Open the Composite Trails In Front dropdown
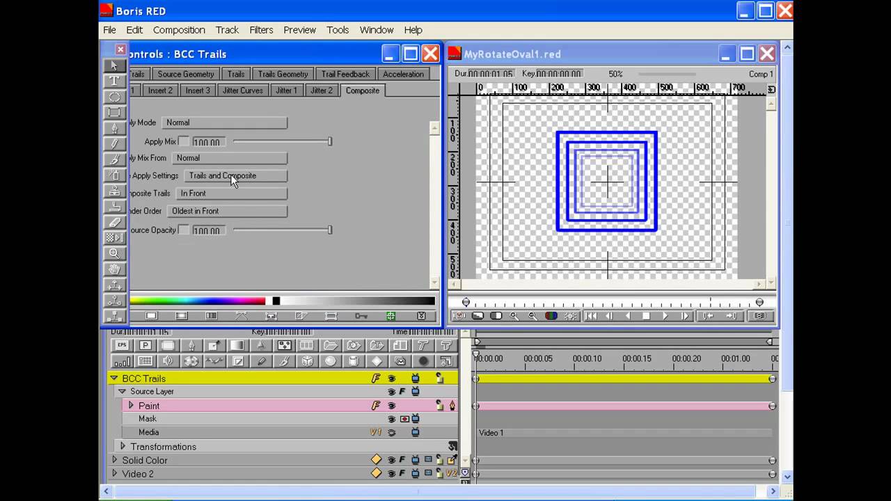This screenshot has width=891, height=501. (x=231, y=193)
